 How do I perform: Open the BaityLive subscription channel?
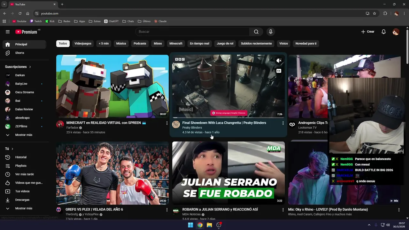pos(24,84)
